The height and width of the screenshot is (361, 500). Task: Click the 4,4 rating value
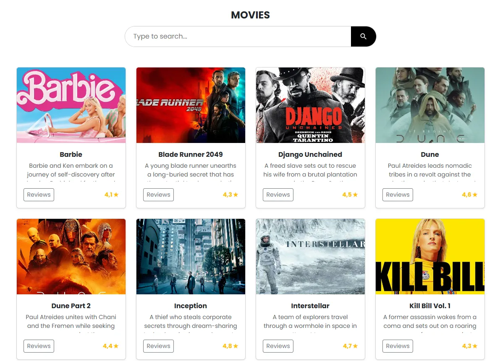click(x=107, y=346)
